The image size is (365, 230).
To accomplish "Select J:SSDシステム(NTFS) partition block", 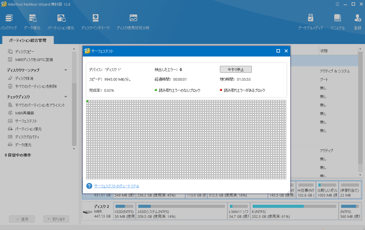I will click(181, 211).
